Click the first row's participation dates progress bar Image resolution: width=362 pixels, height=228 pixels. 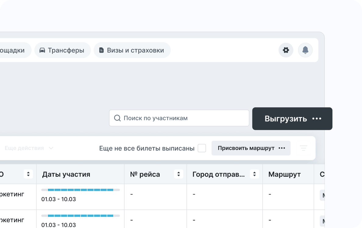coord(80,190)
